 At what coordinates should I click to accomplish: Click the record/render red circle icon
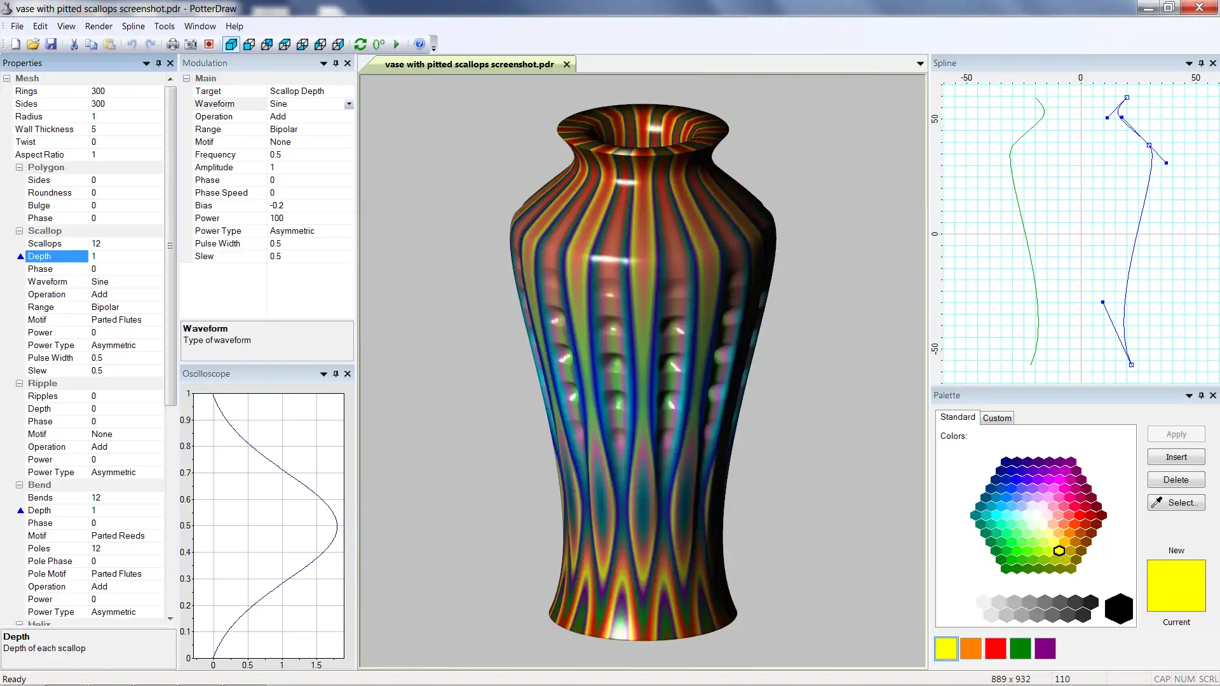(x=208, y=44)
